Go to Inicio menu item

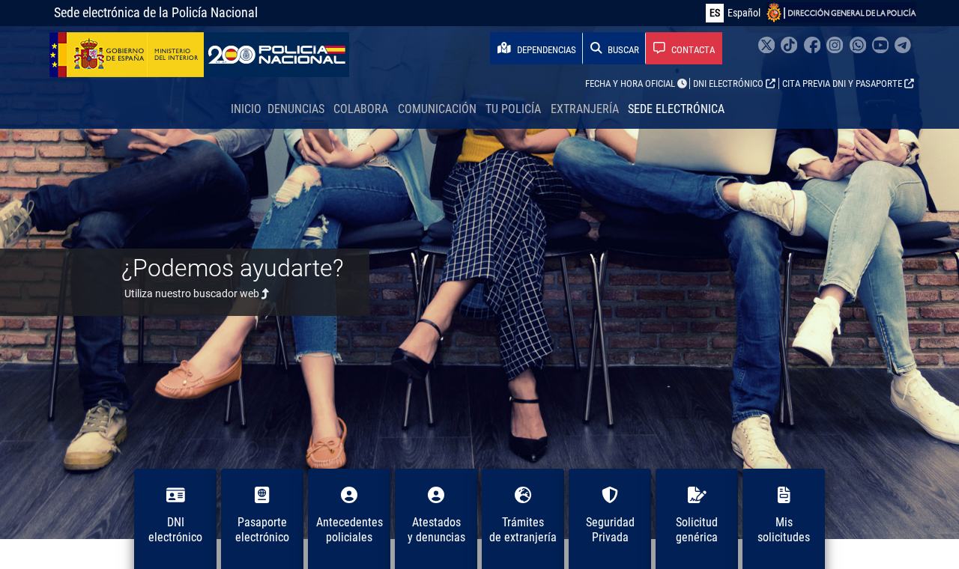click(246, 109)
